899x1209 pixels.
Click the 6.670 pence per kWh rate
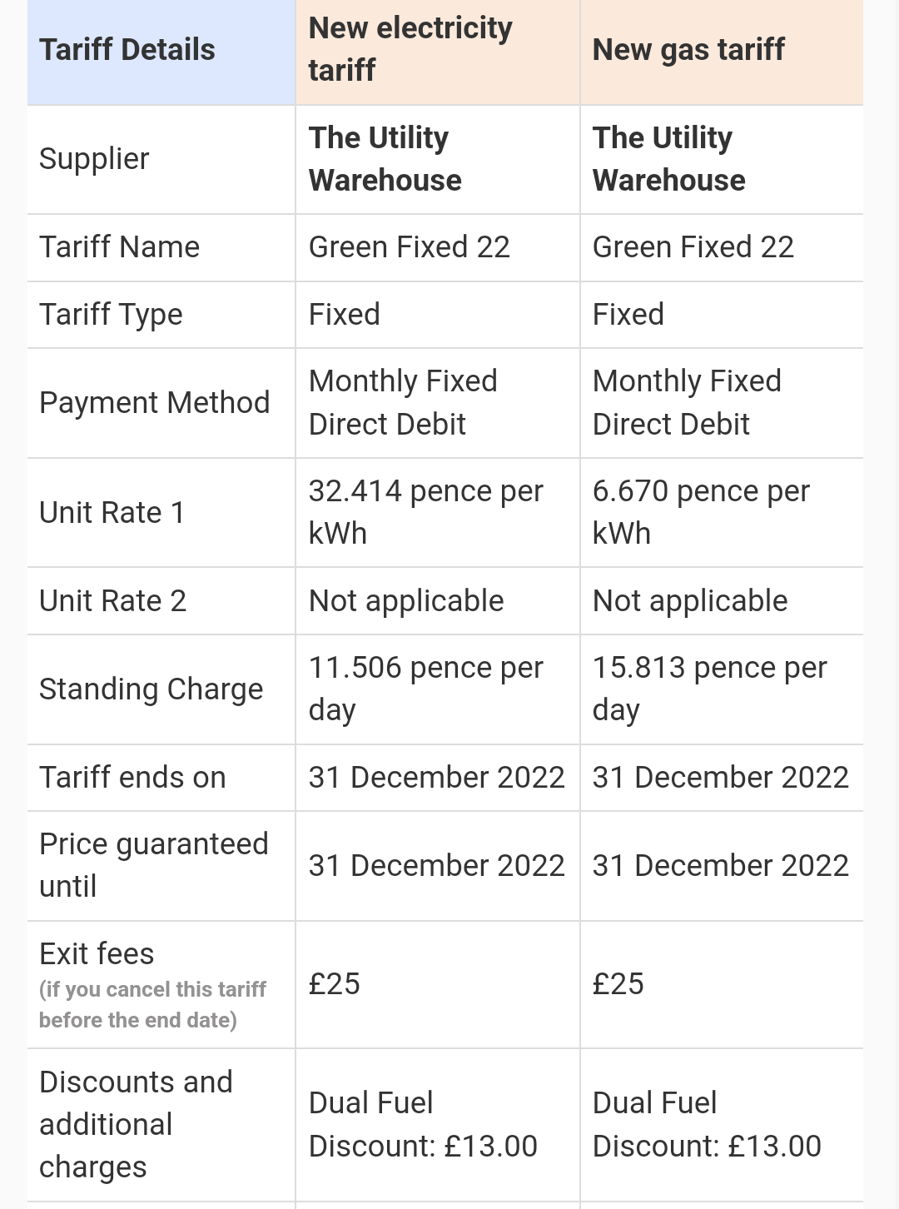click(x=701, y=512)
